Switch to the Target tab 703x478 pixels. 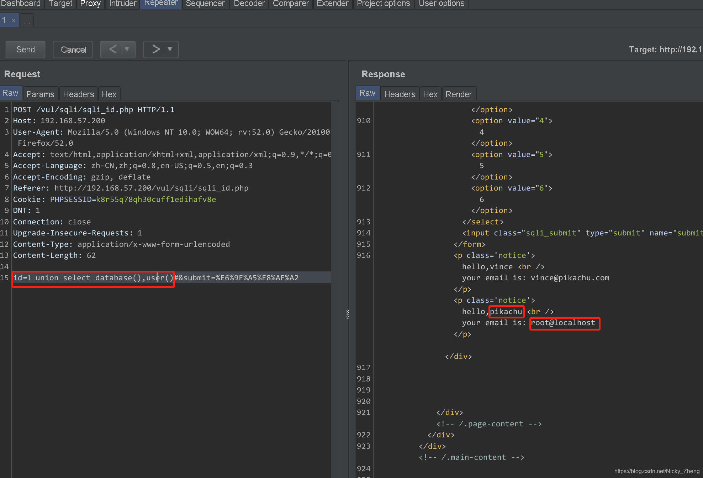pyautogui.click(x=60, y=4)
